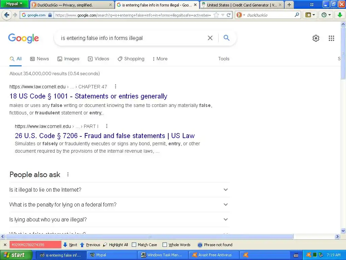Open the Google apps grid
The width and height of the screenshot is (346, 260).
point(331,38)
